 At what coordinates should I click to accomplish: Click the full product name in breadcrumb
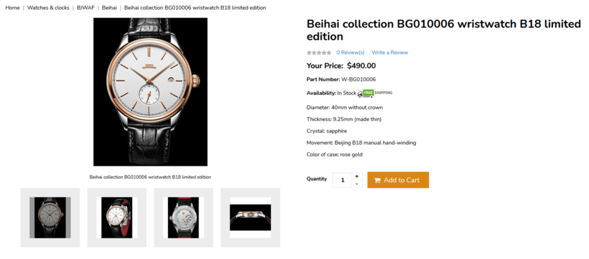195,8
